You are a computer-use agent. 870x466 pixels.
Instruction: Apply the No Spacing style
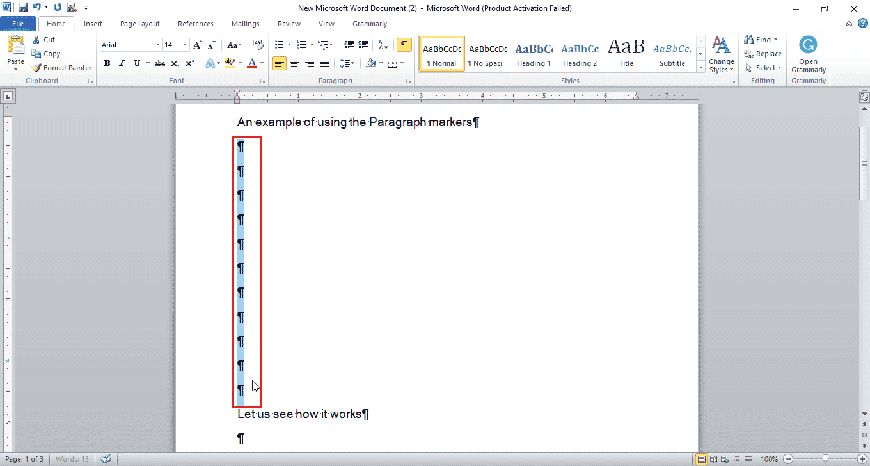click(x=487, y=53)
